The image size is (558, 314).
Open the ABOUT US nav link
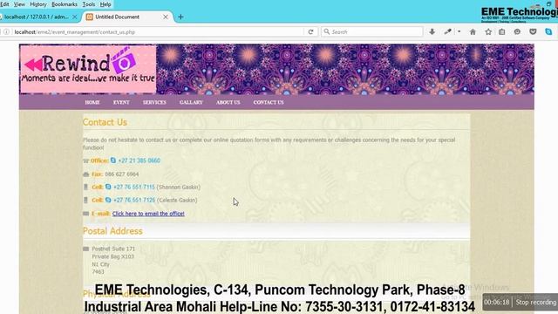[228, 103]
